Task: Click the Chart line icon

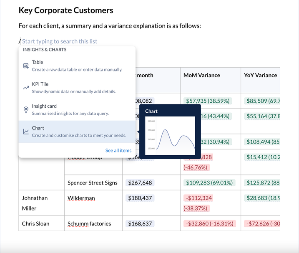Action: pyautogui.click(x=26, y=132)
